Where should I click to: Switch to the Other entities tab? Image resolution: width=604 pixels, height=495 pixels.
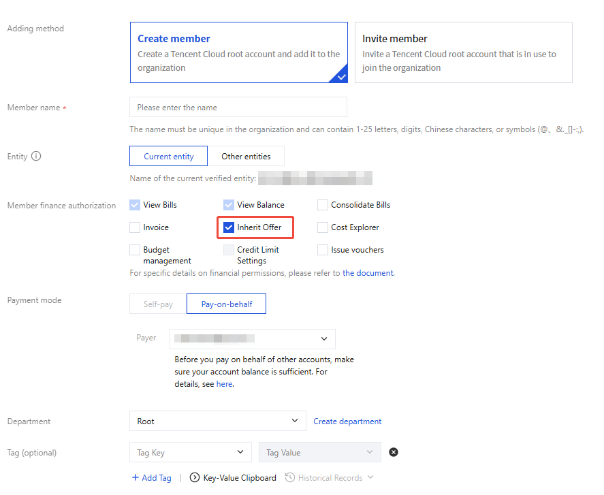pyautogui.click(x=246, y=157)
